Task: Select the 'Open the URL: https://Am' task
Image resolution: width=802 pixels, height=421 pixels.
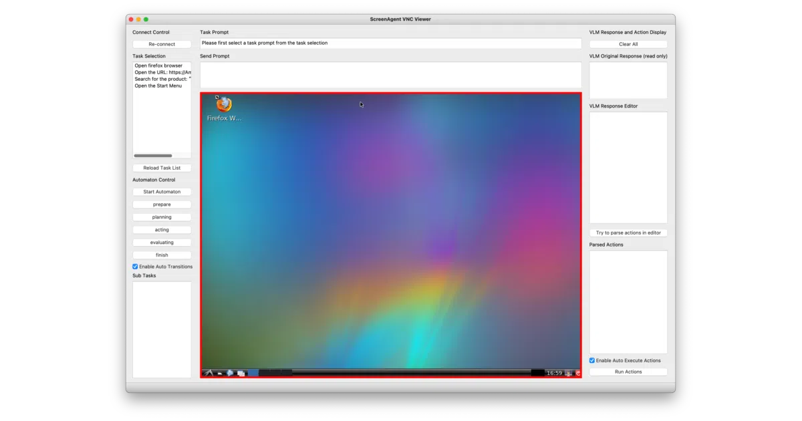Action: [x=162, y=72]
